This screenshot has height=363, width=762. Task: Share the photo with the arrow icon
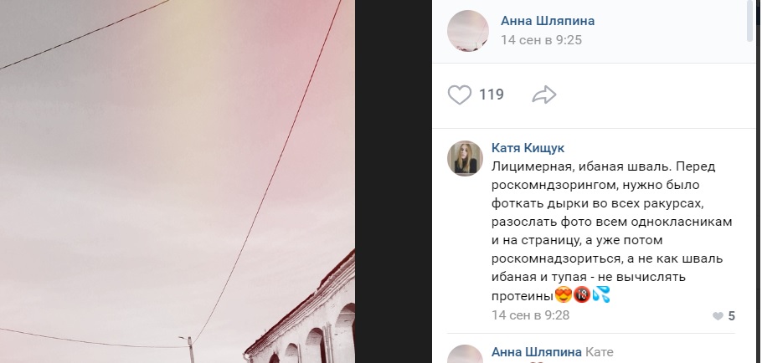(543, 95)
